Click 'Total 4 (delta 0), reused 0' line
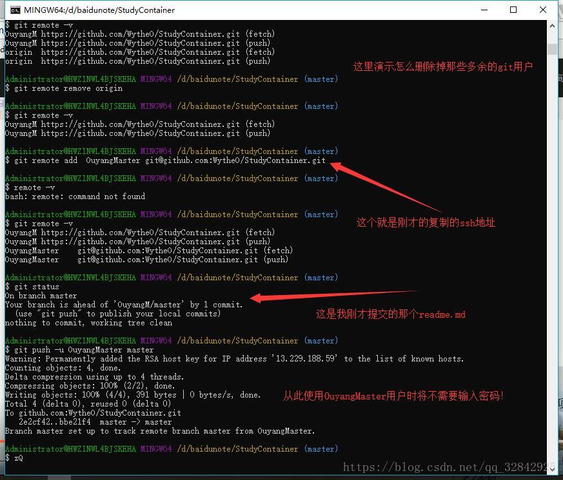Viewport: 563px width, 480px height. point(88,404)
